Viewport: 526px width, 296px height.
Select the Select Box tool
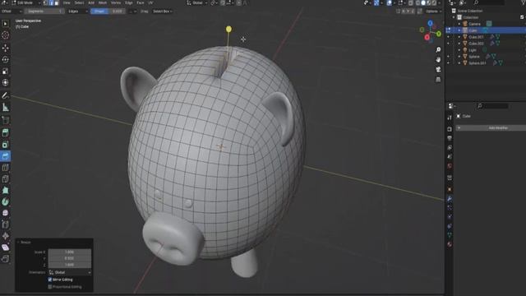(6, 24)
